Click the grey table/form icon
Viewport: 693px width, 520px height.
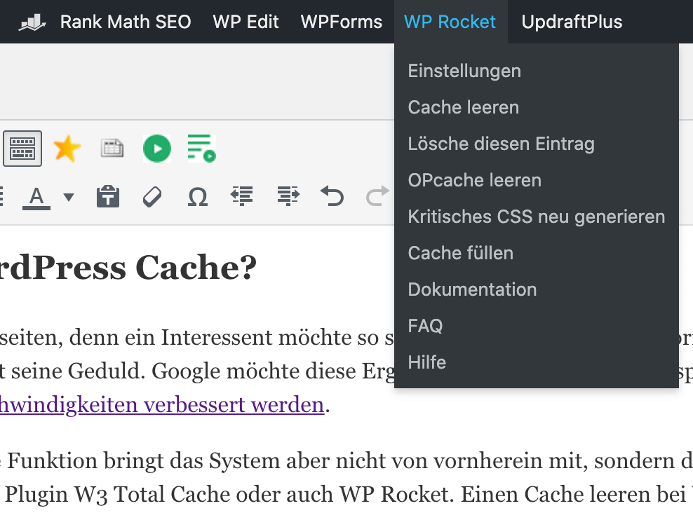coord(112,149)
